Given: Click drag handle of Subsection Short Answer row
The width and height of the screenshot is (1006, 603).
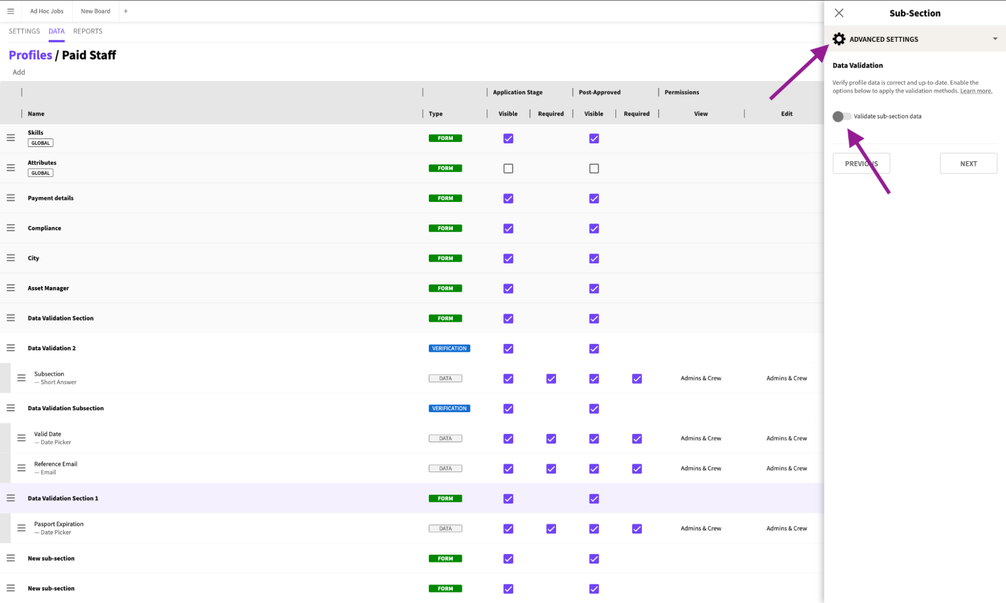Looking at the screenshot, I should click(x=21, y=378).
